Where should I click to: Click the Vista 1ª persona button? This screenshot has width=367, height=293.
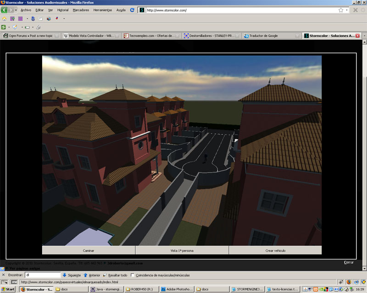point(182,250)
